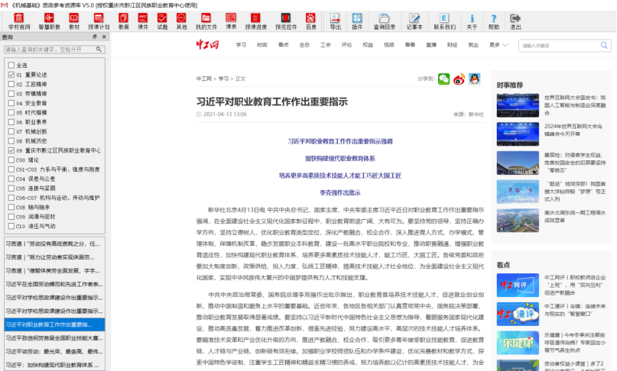This screenshot has height=371, width=617.
Task: Open the 乐健康 thumbnail image
Action: pos(518,343)
